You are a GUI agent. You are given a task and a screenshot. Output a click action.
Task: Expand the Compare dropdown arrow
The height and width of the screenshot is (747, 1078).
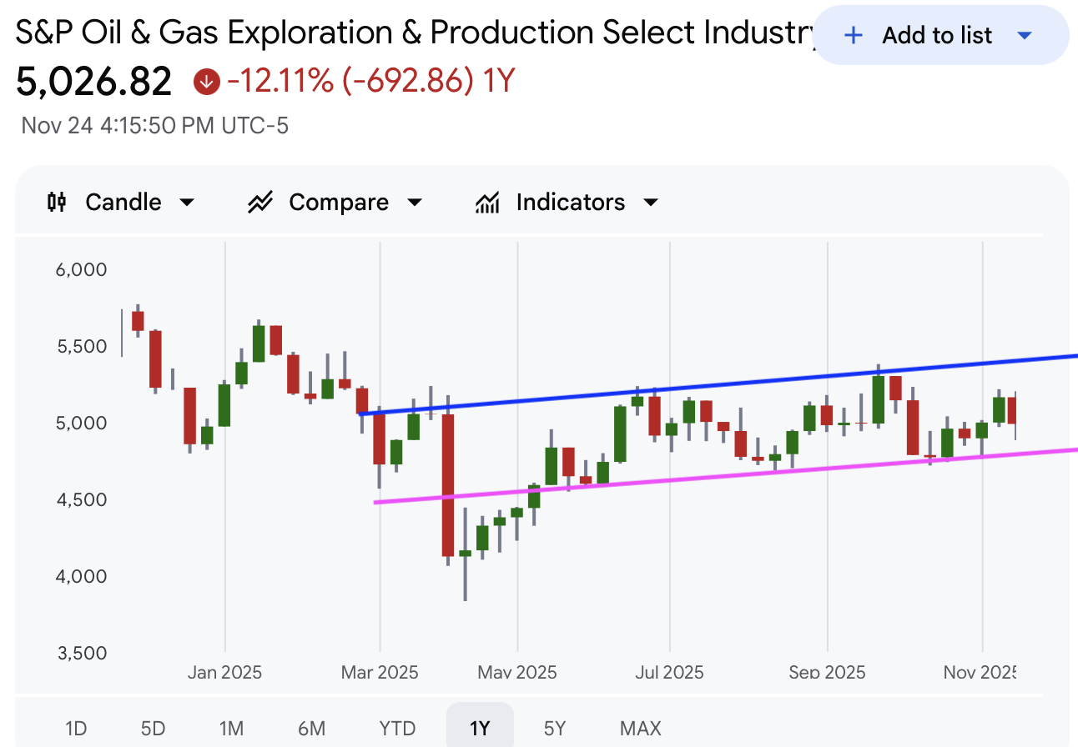pos(415,202)
